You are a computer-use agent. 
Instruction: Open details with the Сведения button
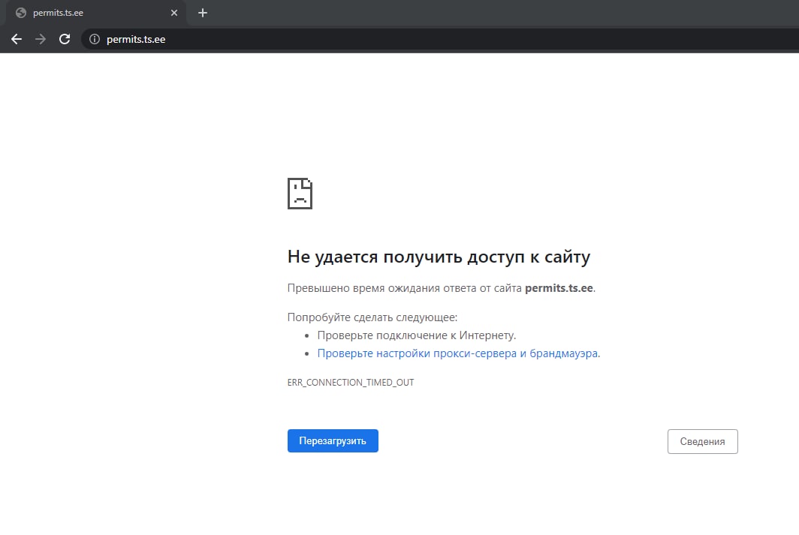[702, 442]
